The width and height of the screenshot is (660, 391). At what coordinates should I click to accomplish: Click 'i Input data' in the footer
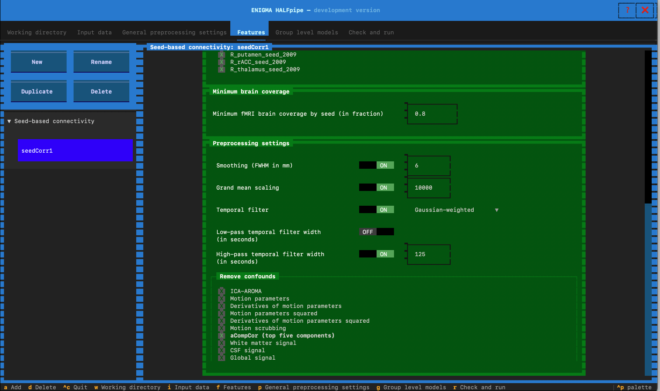pyautogui.click(x=189, y=387)
